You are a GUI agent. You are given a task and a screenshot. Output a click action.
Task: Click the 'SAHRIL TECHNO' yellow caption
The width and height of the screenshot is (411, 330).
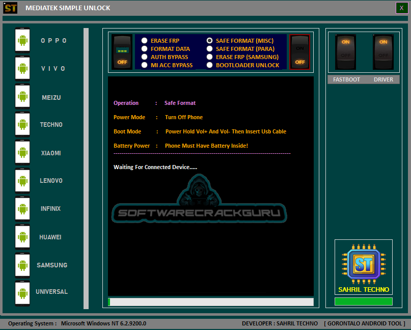(364, 289)
